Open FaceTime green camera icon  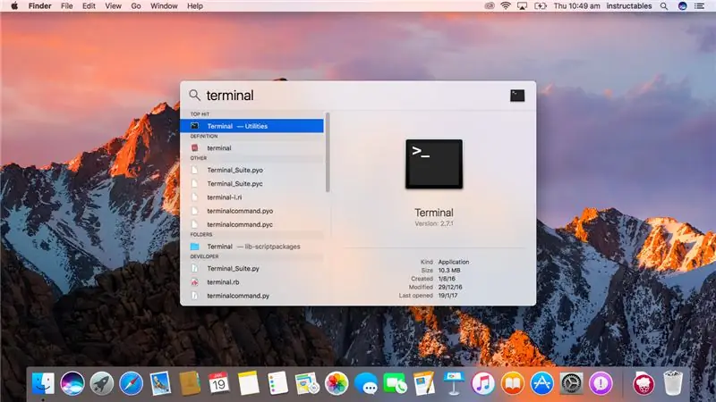point(395,383)
